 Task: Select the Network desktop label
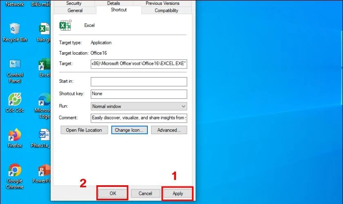pos(15,4)
